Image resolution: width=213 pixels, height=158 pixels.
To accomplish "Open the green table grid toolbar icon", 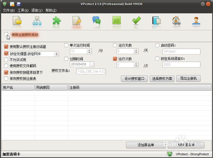I will click(x=117, y=20).
